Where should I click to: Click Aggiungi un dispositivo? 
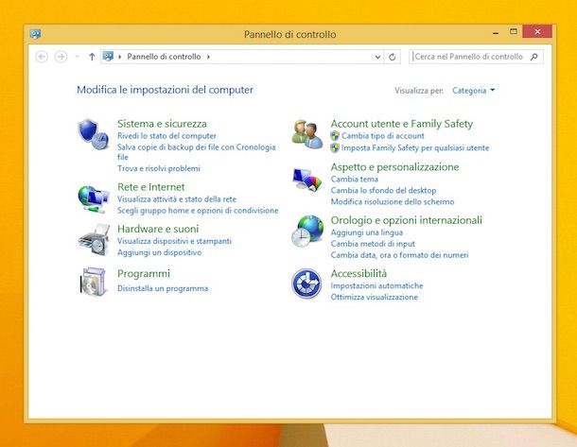click(x=159, y=252)
